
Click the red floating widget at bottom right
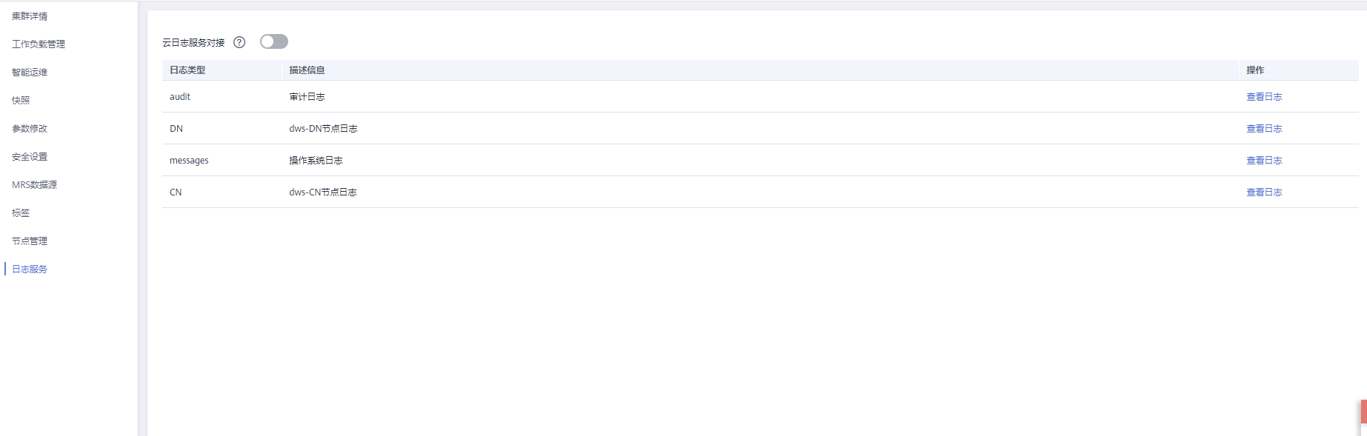[x=1363, y=412]
